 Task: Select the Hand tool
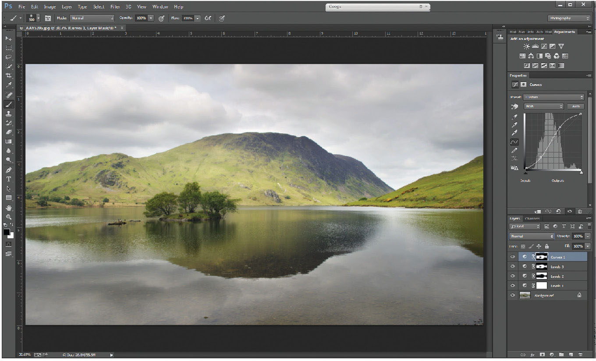click(x=9, y=208)
